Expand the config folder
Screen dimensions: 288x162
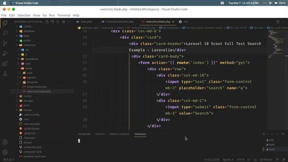27,27
